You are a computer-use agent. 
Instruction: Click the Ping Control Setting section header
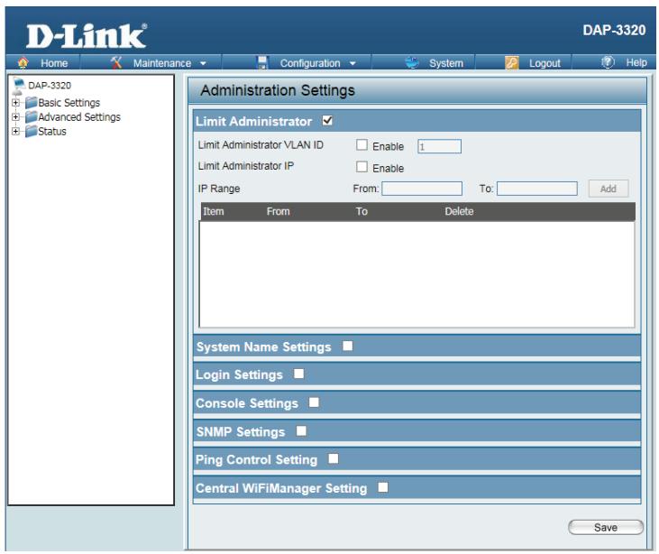pyautogui.click(x=416, y=459)
